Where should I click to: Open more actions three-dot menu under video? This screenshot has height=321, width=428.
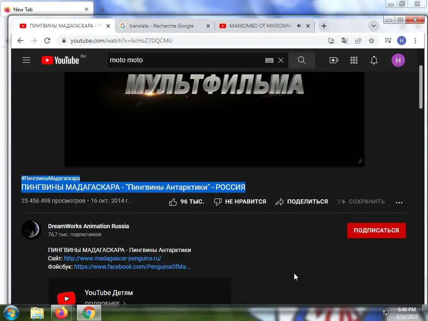tap(399, 202)
